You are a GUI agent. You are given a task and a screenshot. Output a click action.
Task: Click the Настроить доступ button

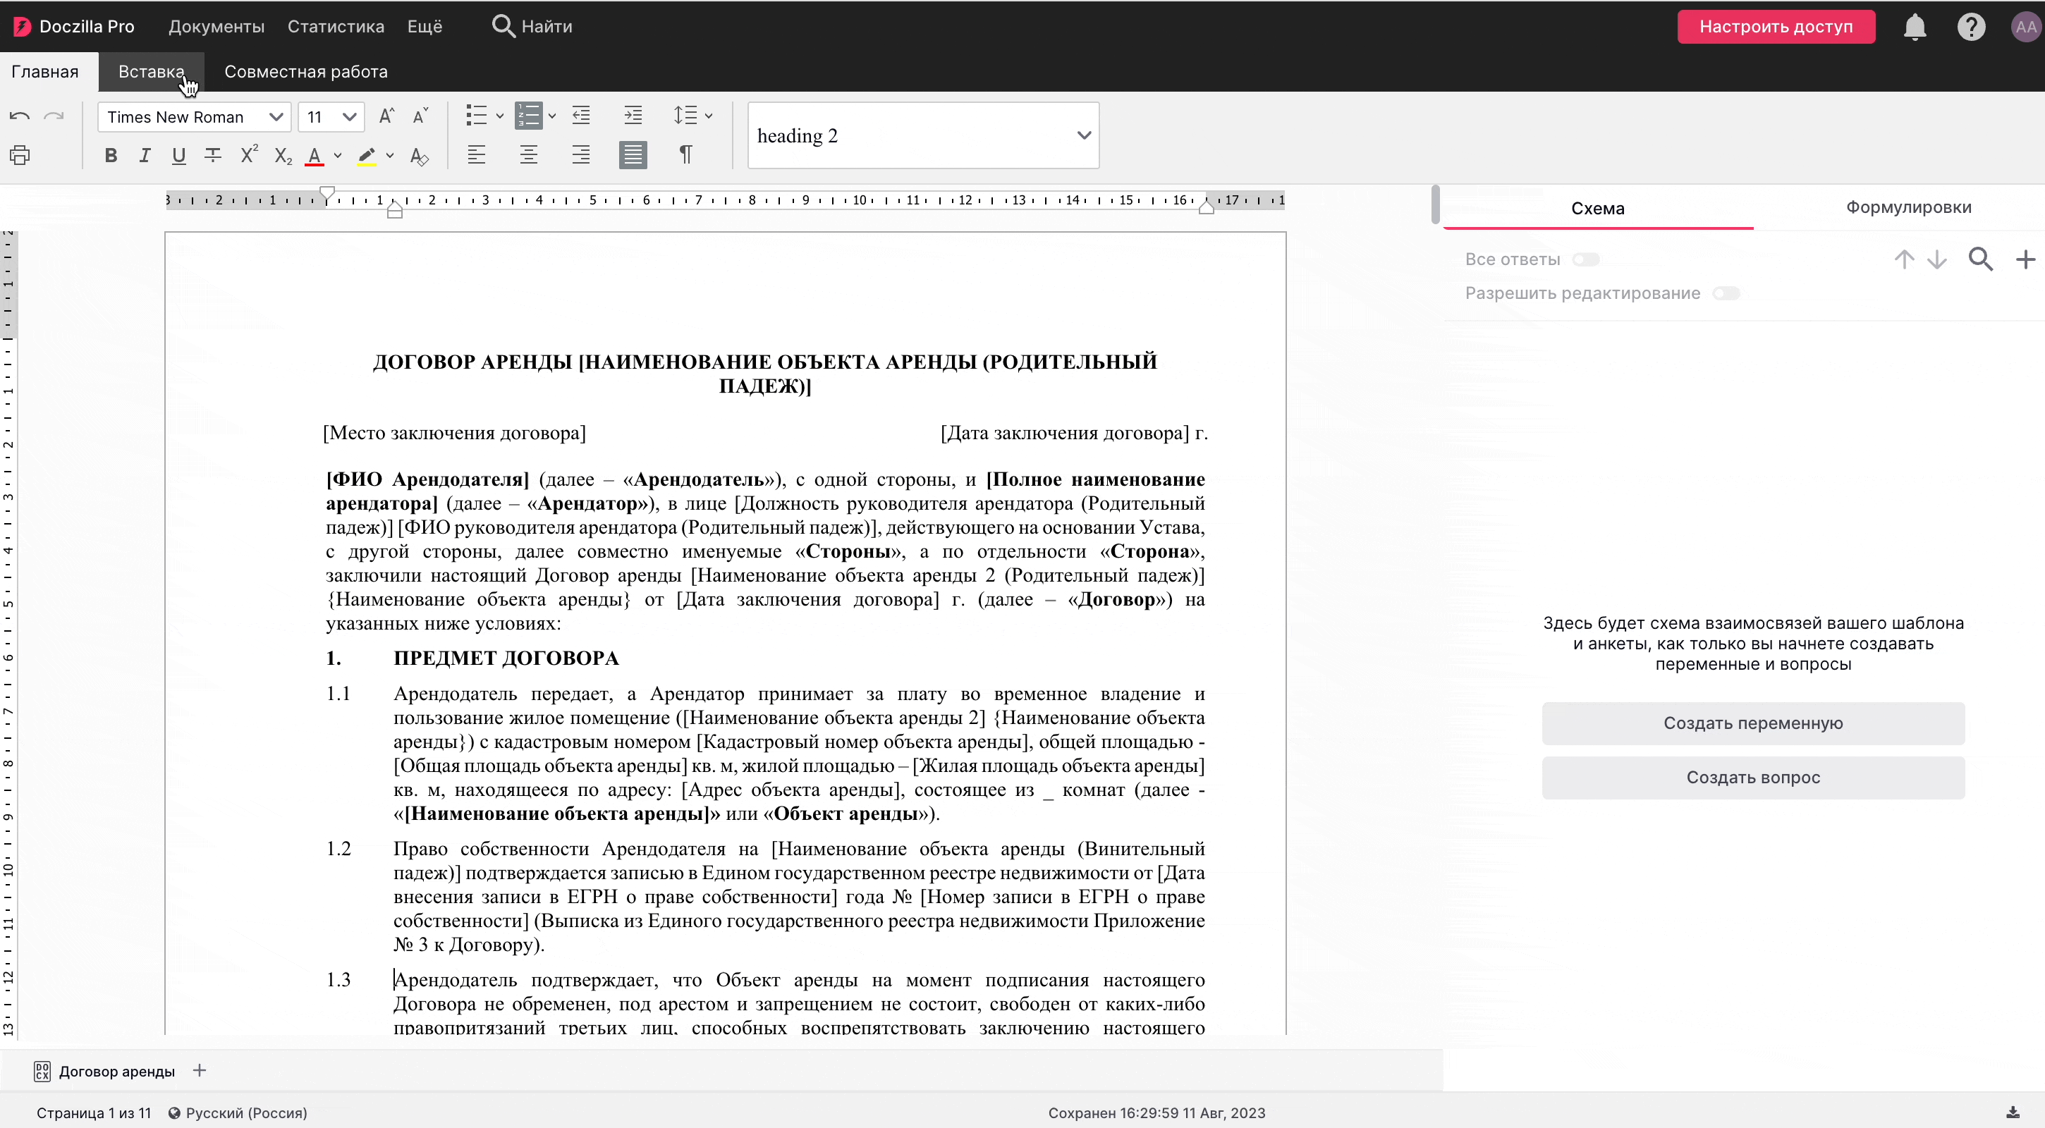pyautogui.click(x=1776, y=27)
